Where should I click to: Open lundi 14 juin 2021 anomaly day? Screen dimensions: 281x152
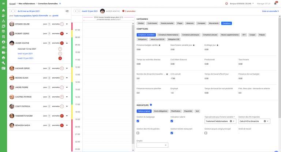point(25,54)
